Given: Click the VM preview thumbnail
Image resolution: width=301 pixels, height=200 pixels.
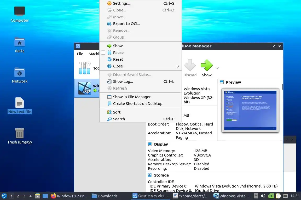Looking at the screenshot, I should [250, 110].
